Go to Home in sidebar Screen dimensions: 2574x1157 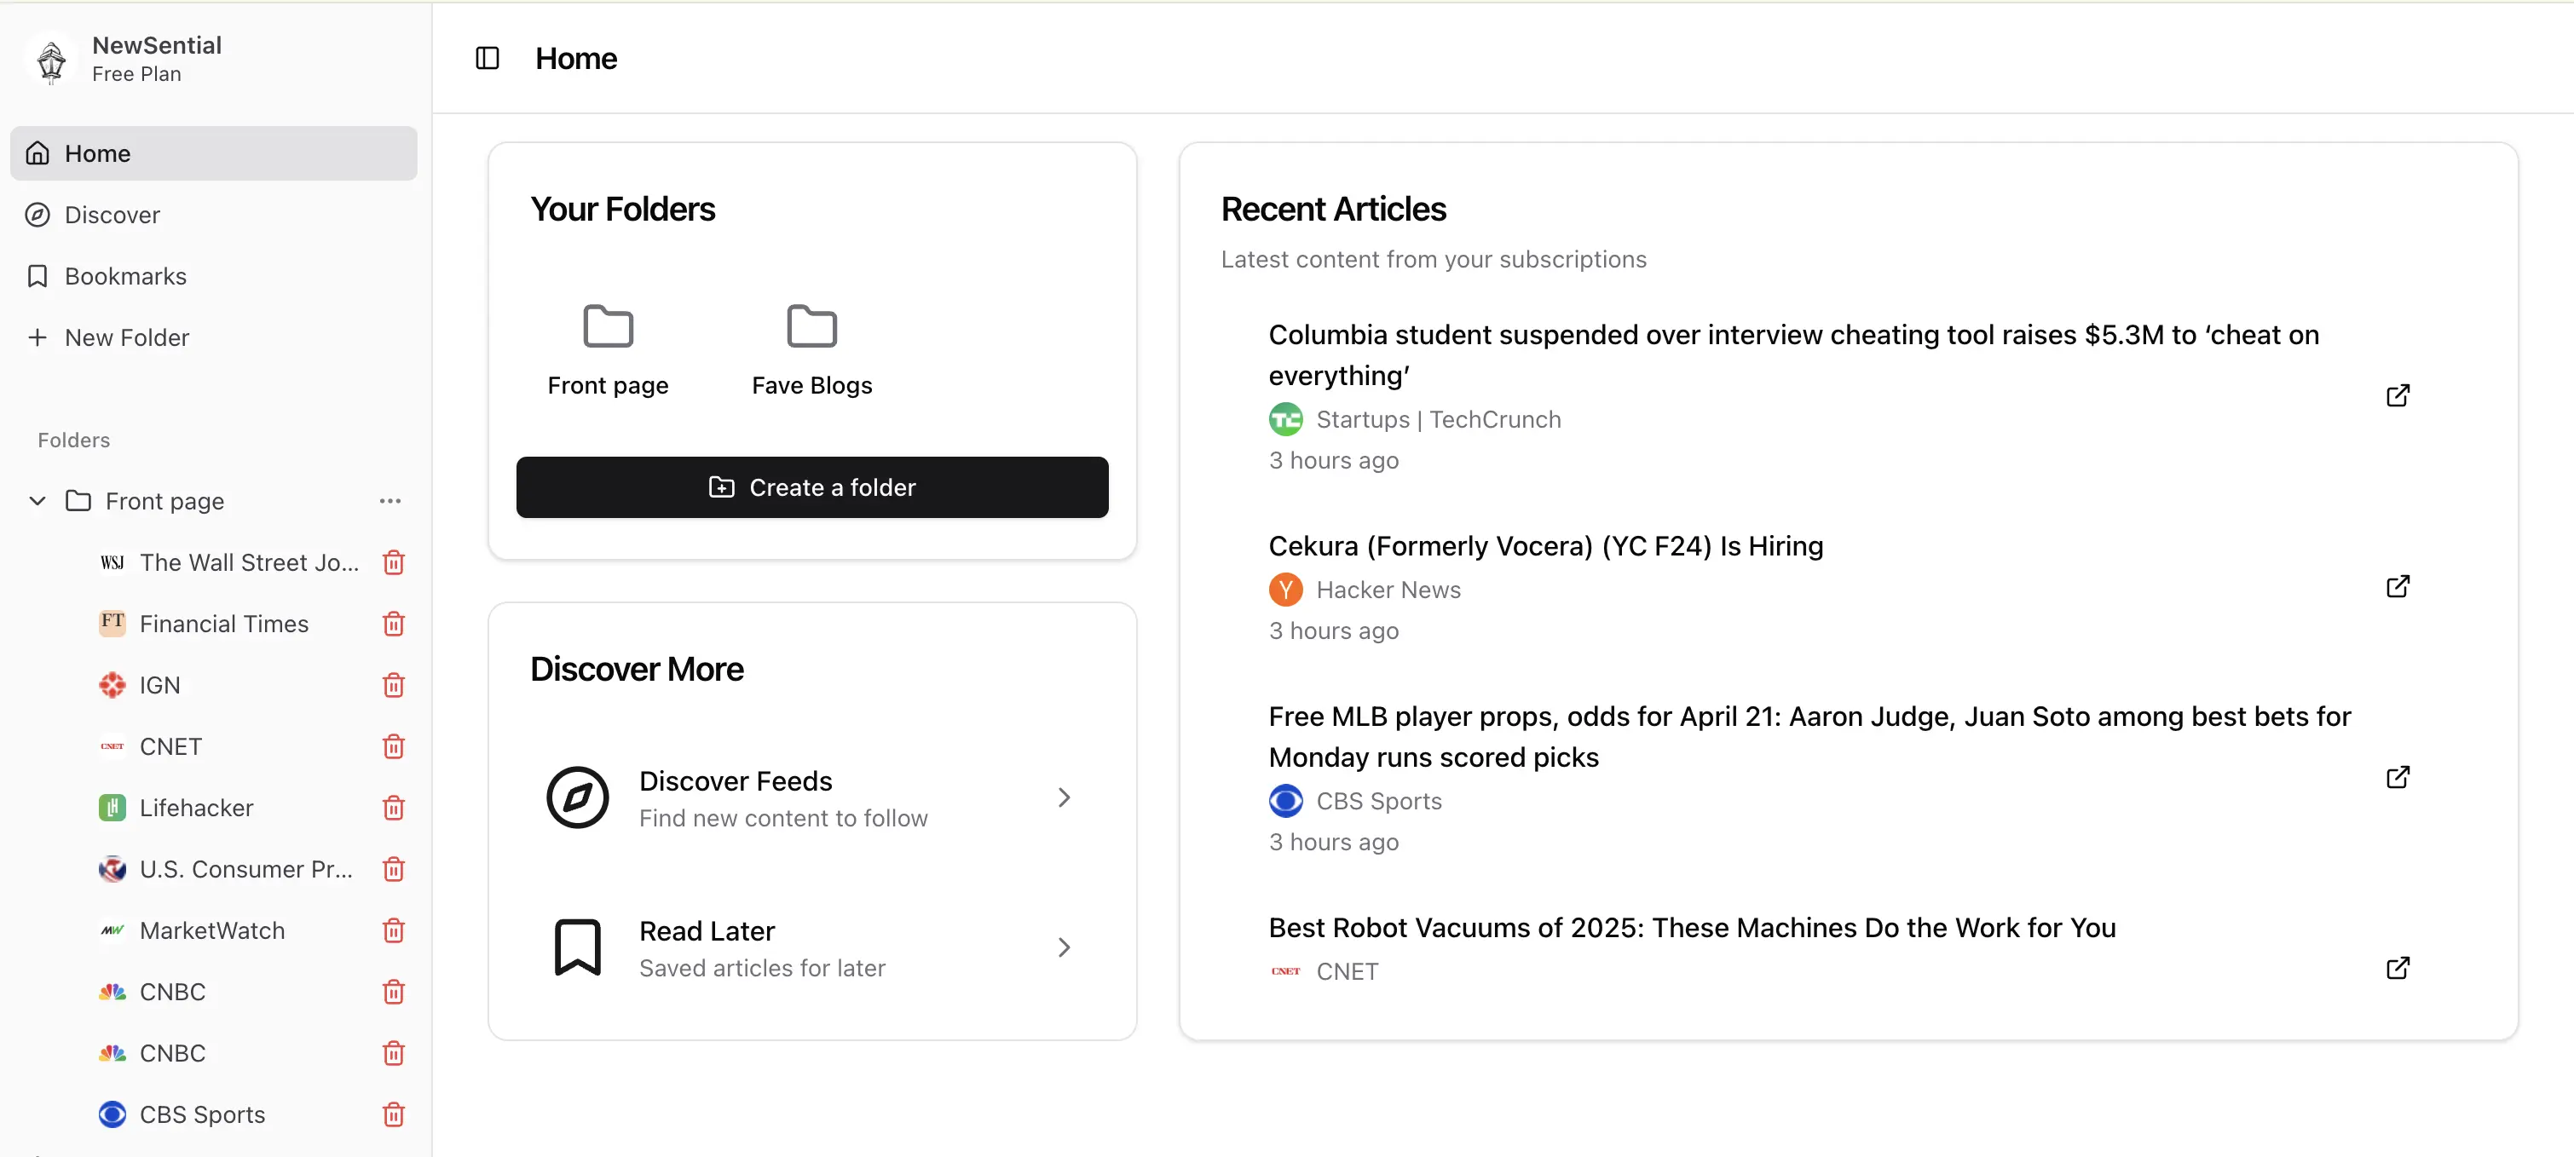(x=214, y=153)
